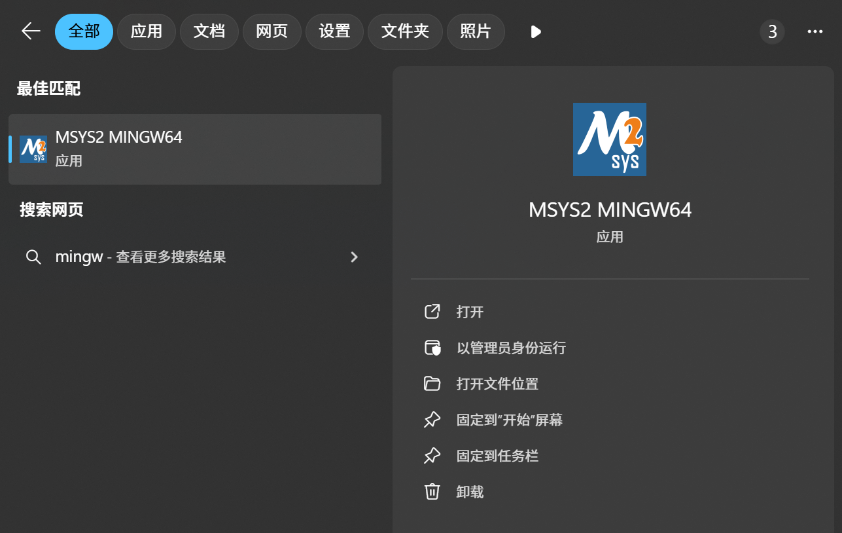Viewport: 842px width, 533px height.
Task: Show more filter tabs with play arrow
Action: pos(536,31)
